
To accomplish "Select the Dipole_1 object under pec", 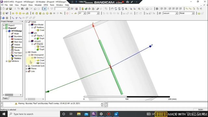I will pos(40,35).
